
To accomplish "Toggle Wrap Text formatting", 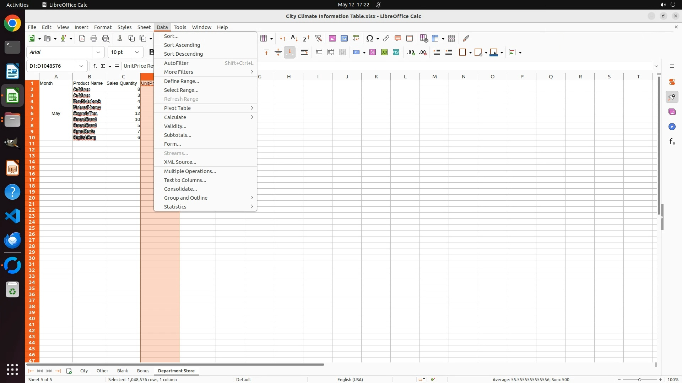I will 304,52.
